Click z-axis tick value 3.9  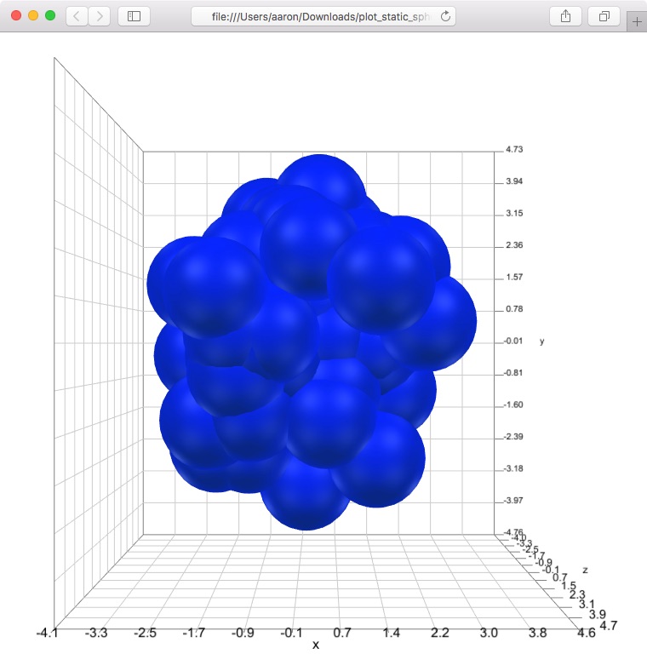click(598, 614)
